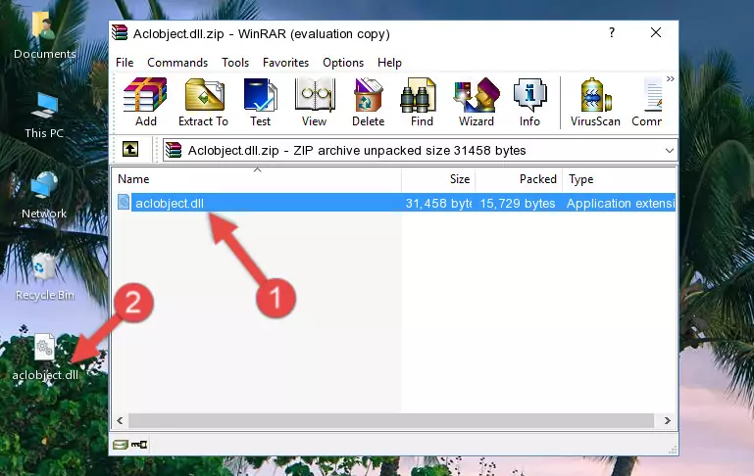Click the aclobject.dll file icon in list
The image size is (754, 476).
(124, 202)
